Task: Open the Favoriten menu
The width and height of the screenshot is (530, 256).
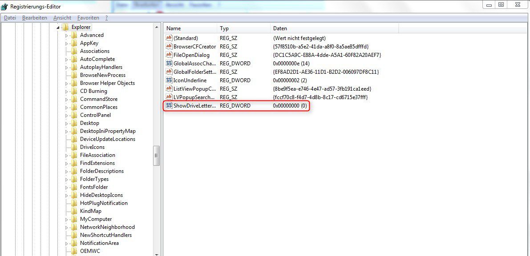Action: [88, 17]
